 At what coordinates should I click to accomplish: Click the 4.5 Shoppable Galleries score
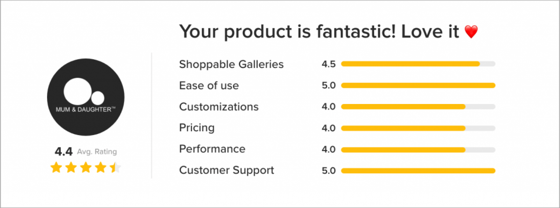328,64
